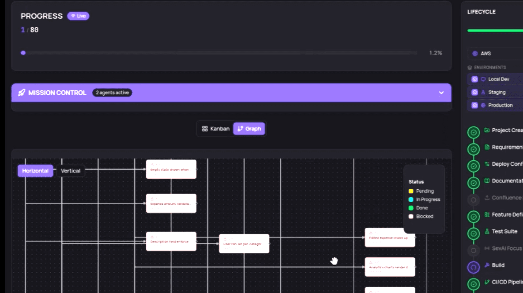Toggle the Production environment check

point(475,106)
